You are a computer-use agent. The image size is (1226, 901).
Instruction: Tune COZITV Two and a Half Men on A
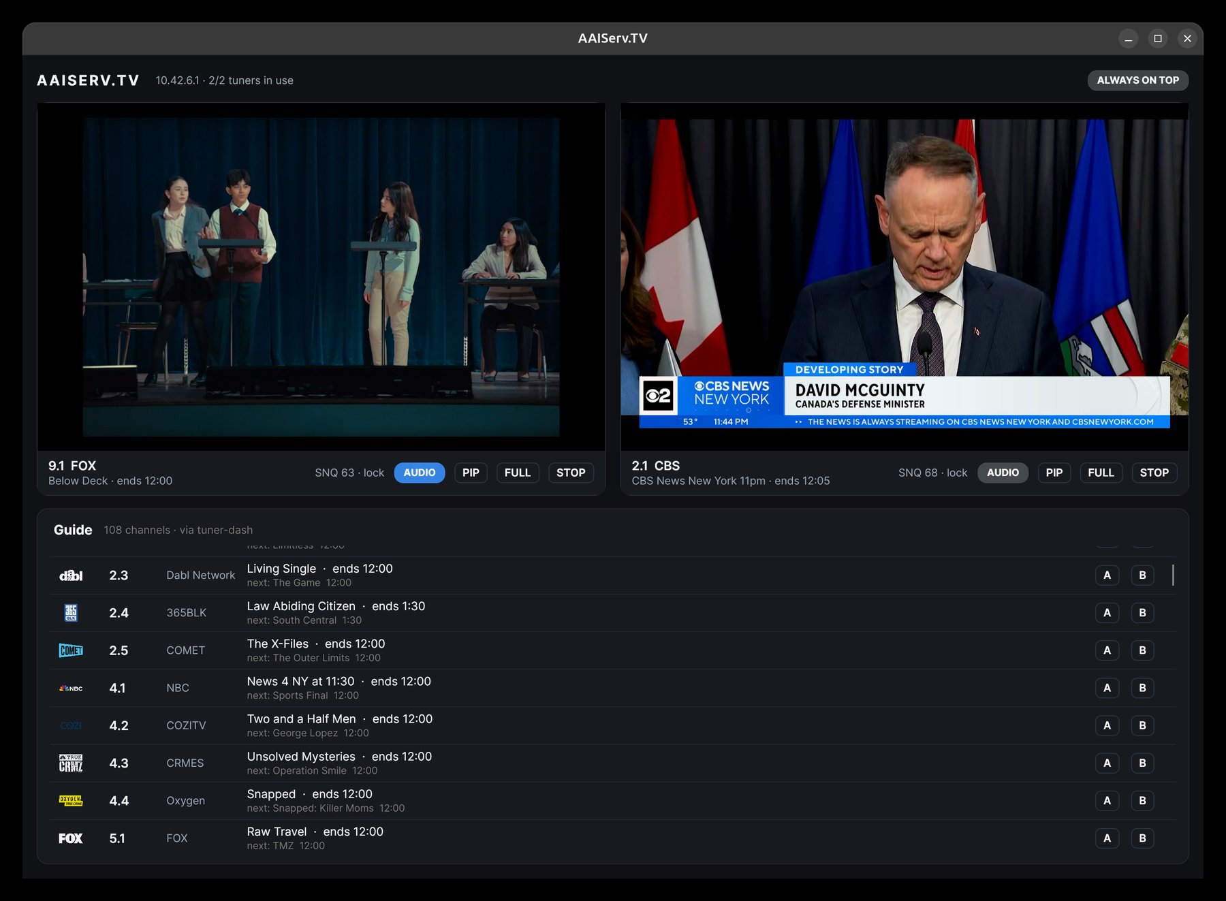(1107, 725)
